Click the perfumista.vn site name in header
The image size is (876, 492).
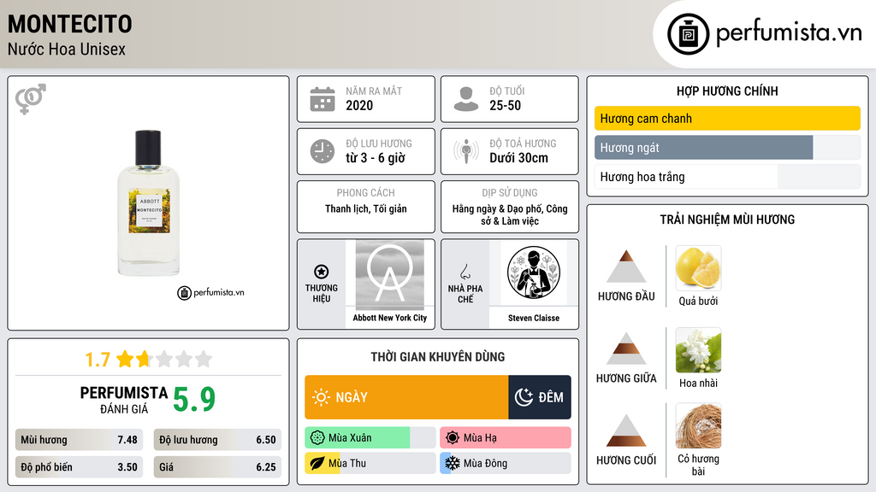coord(789,33)
